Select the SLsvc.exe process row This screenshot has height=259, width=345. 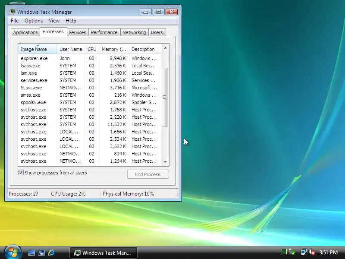tap(90, 88)
